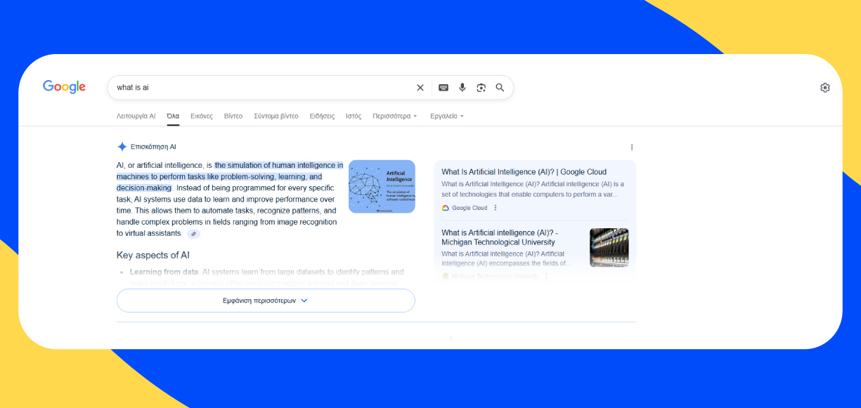Click the Google Cloud snippet description text
861x408 pixels.
point(533,190)
